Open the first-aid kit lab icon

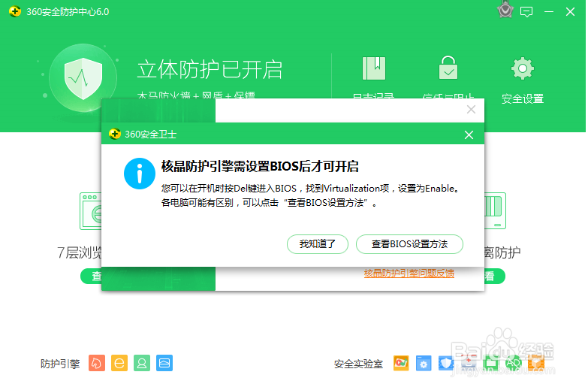(x=469, y=363)
